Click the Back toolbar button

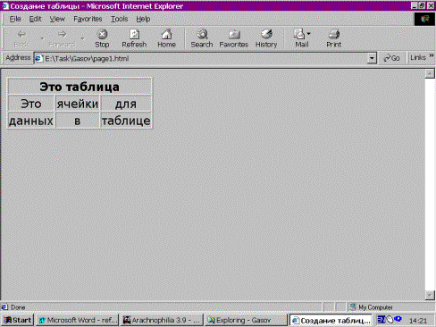point(21,38)
